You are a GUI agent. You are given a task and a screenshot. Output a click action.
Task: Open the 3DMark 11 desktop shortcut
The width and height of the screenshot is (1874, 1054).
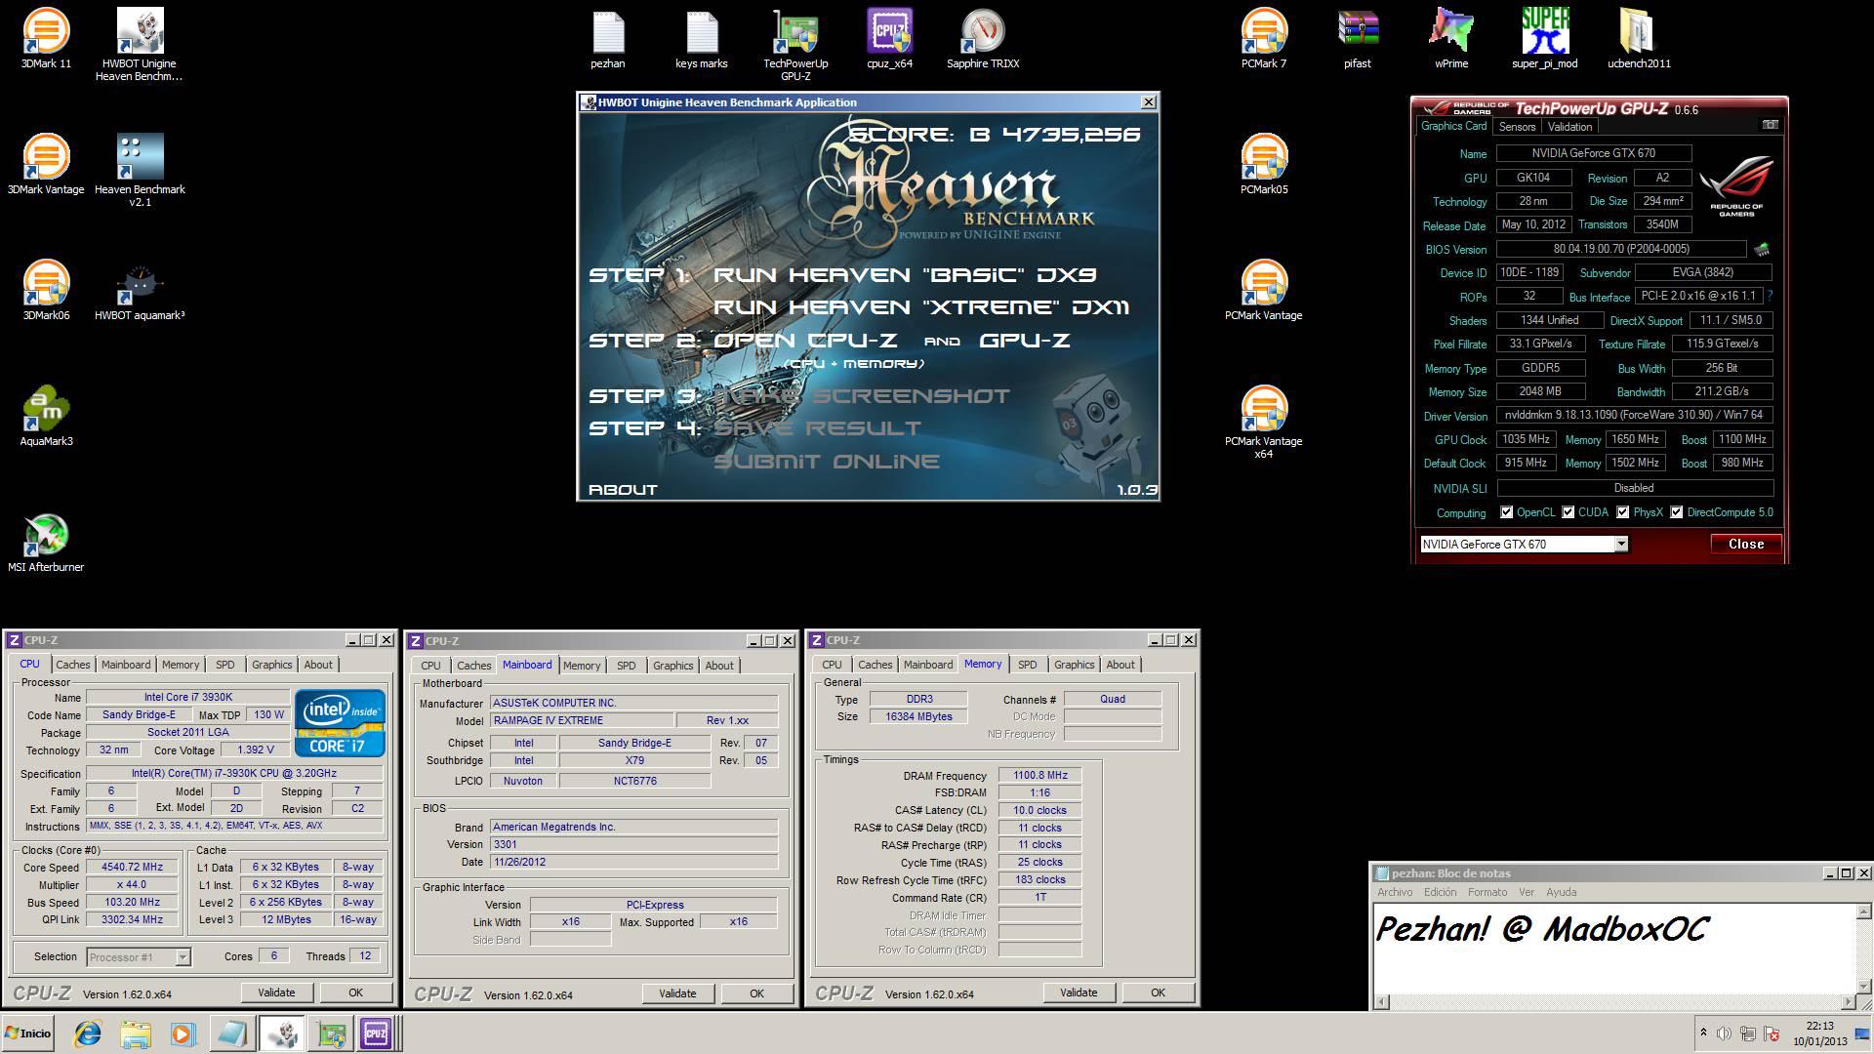(x=46, y=39)
